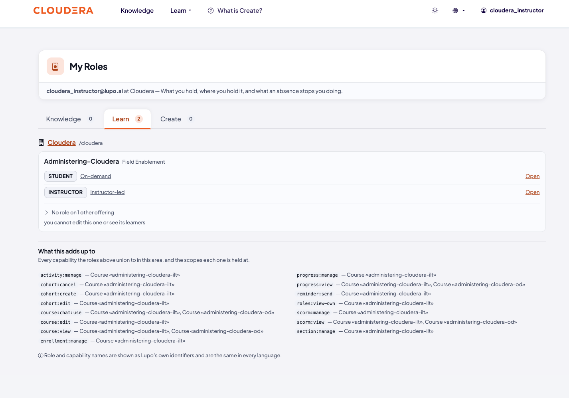Click the progress:manage capability
This screenshot has width=569, height=398.
tap(317, 275)
